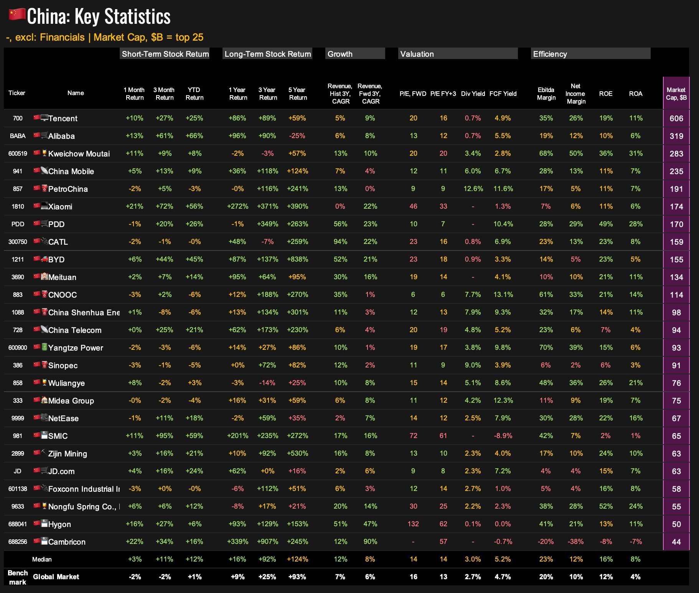Click the Ticker column header
Screen dimensions: 699x593
coord(17,93)
